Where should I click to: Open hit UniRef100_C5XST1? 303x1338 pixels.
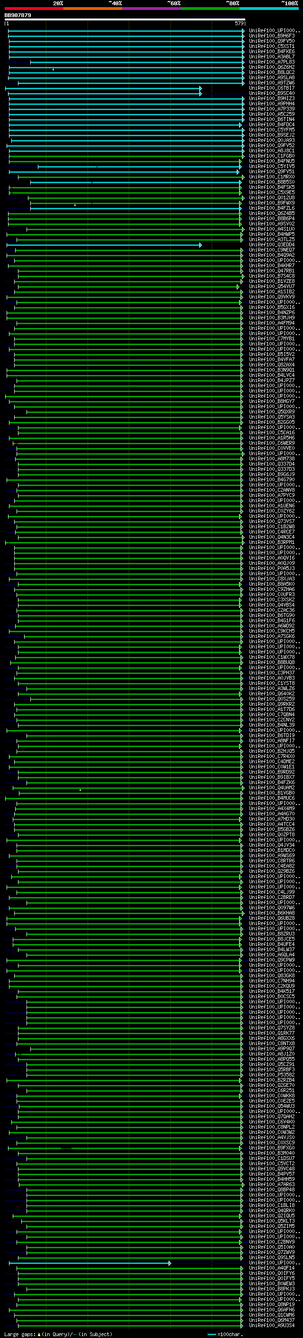pyautogui.click(x=271, y=46)
